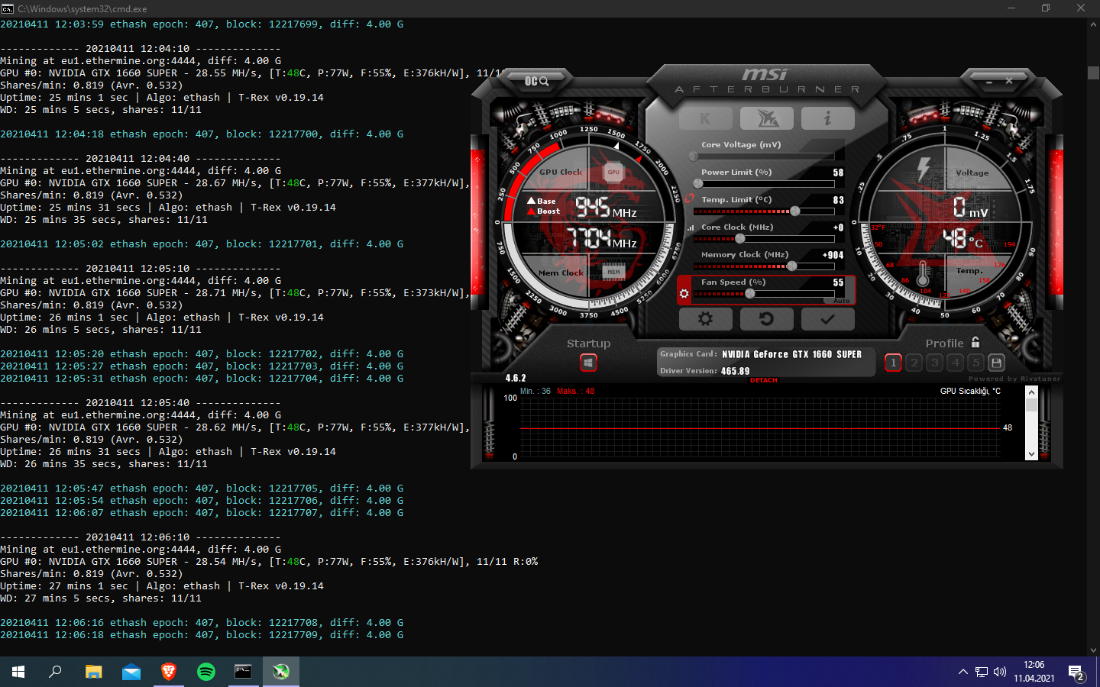
Task: Toggle the Fan Speed Auto button
Action: 841,301
